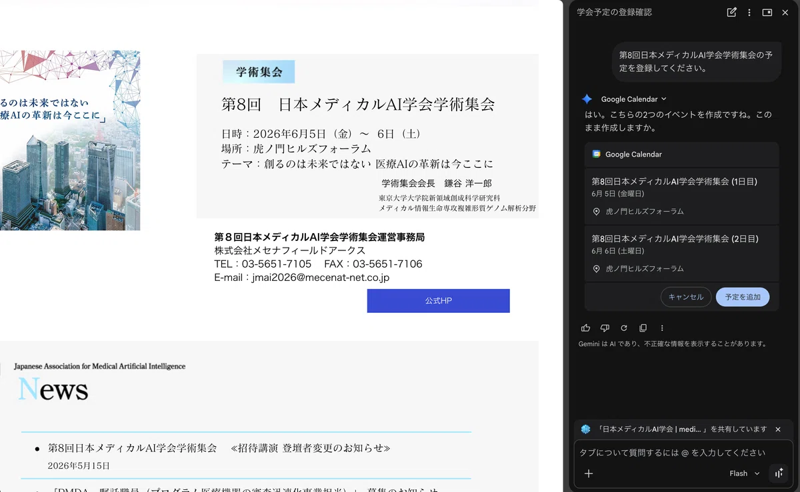The image size is (800, 492).
Task: Click the shared tab favicon icon
Action: coord(585,429)
